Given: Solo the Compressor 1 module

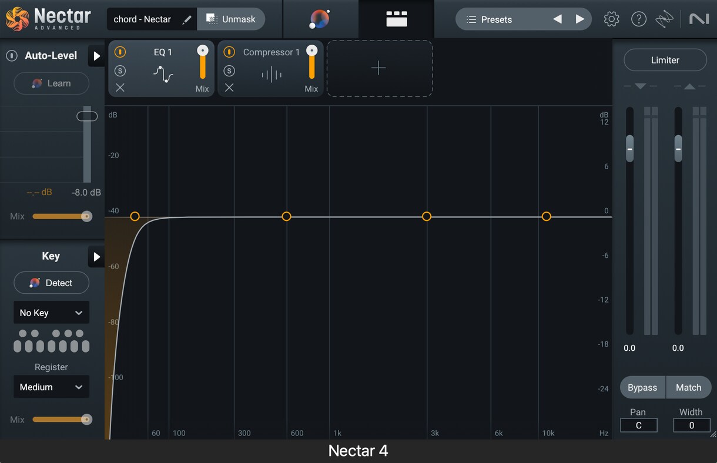Looking at the screenshot, I should [x=229, y=71].
